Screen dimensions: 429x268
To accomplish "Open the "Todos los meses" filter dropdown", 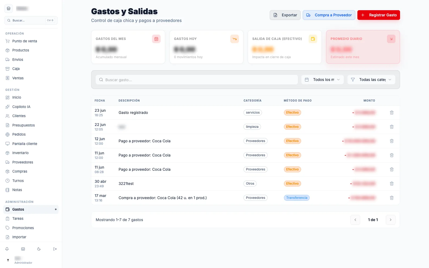I will 323,80.
